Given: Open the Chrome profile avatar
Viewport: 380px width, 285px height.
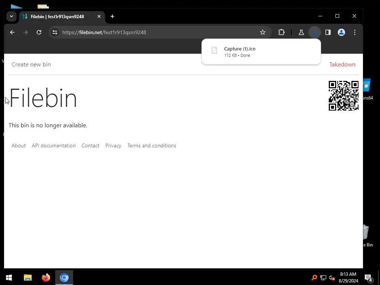Looking at the screenshot, I should coord(341,32).
